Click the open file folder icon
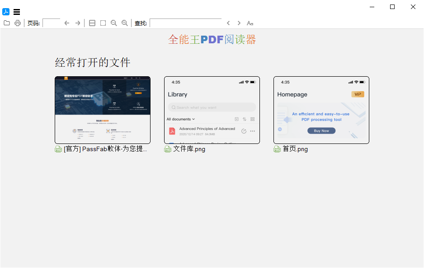This screenshot has width=424, height=268. pos(7,23)
